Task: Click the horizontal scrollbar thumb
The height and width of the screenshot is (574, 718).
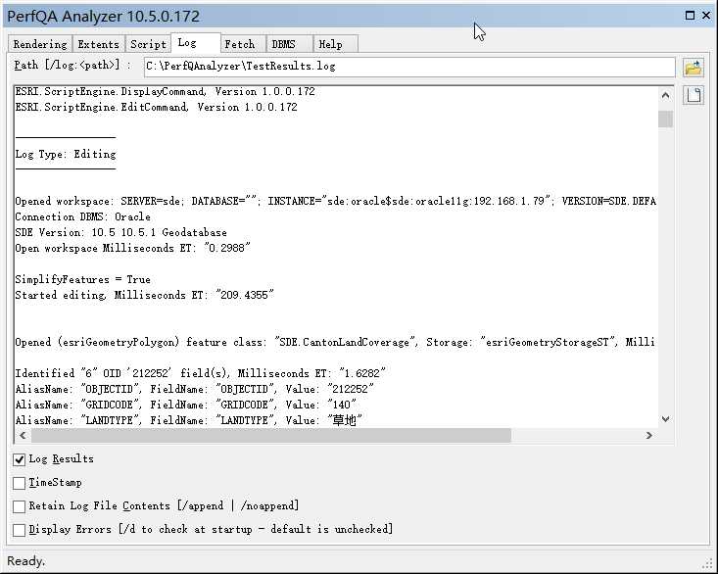Action: point(271,435)
